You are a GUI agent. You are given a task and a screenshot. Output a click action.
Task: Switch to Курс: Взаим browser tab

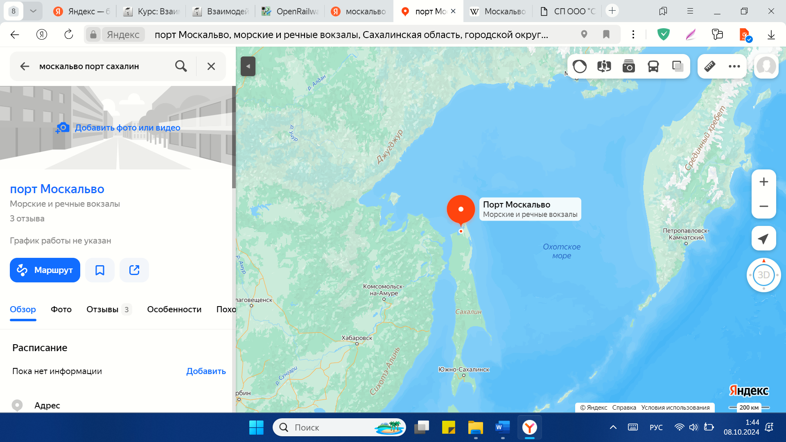tap(151, 11)
